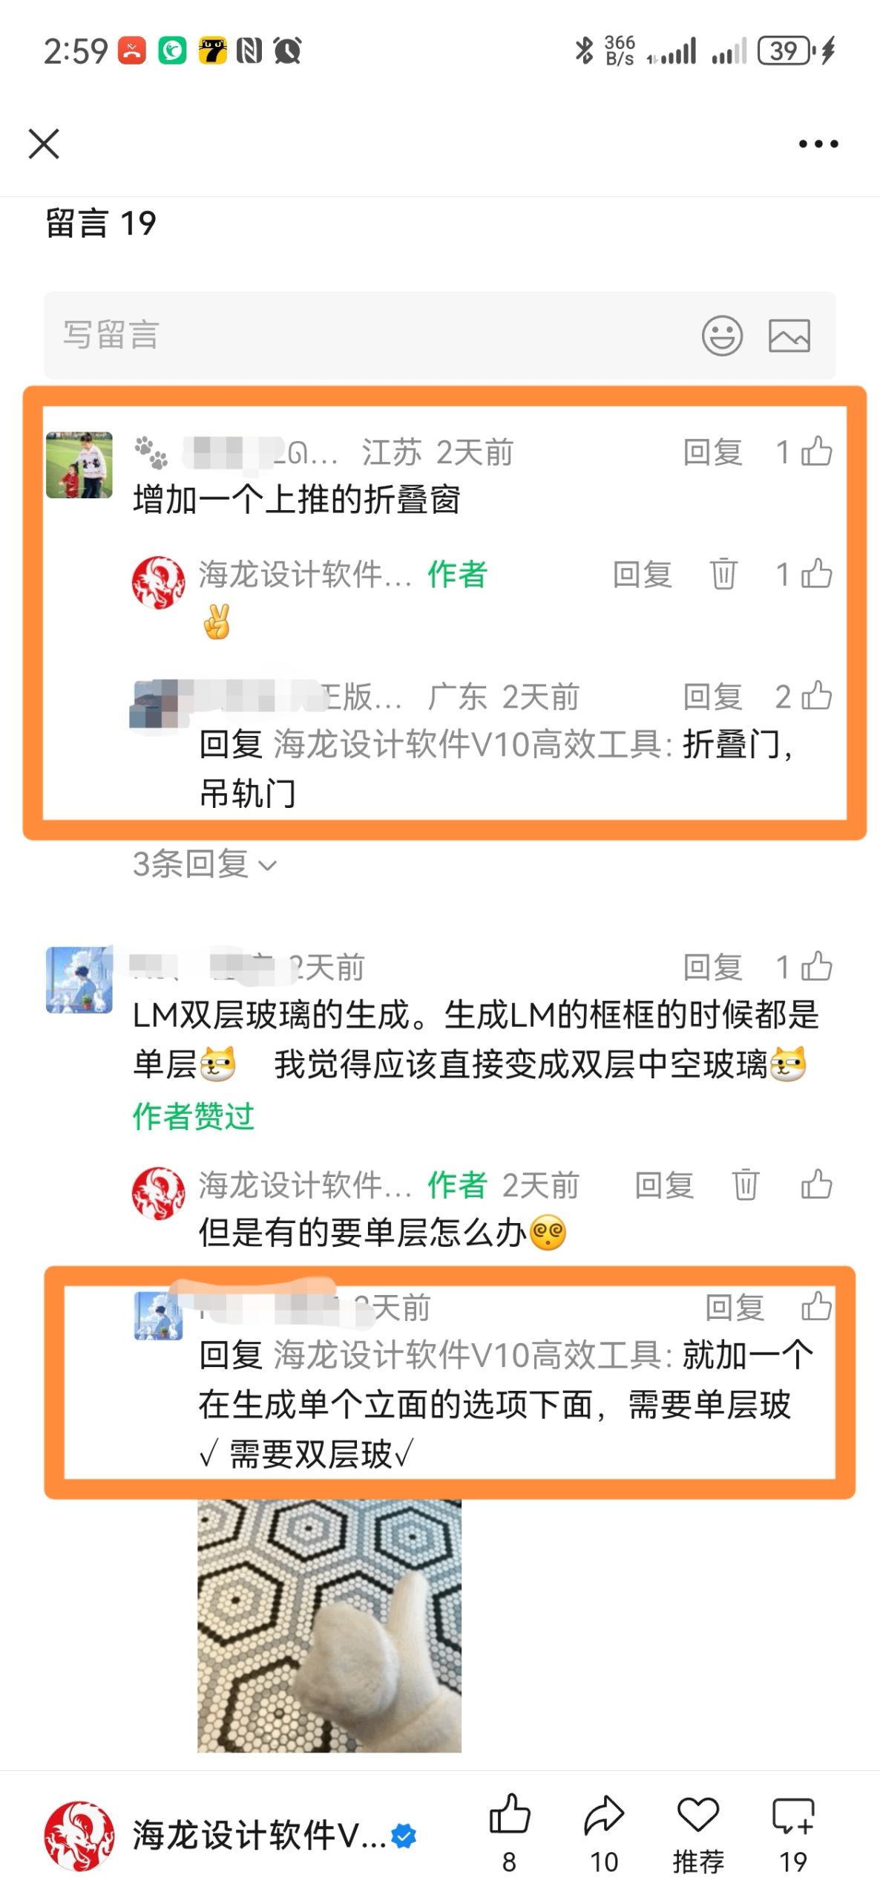Open the three-dot more options menu

tap(818, 144)
